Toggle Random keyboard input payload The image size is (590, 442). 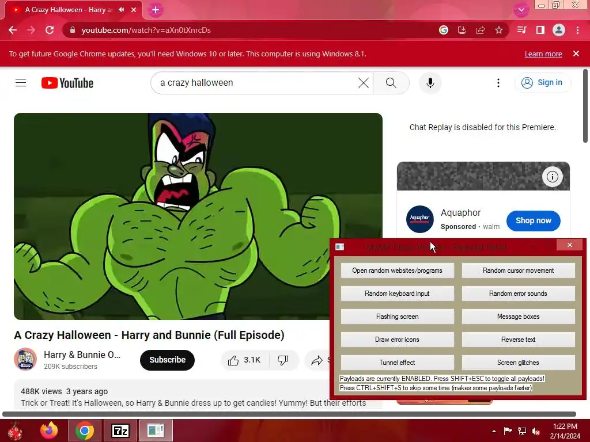point(398,294)
